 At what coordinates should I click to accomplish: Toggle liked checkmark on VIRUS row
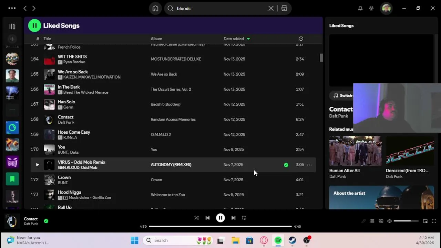click(286, 165)
